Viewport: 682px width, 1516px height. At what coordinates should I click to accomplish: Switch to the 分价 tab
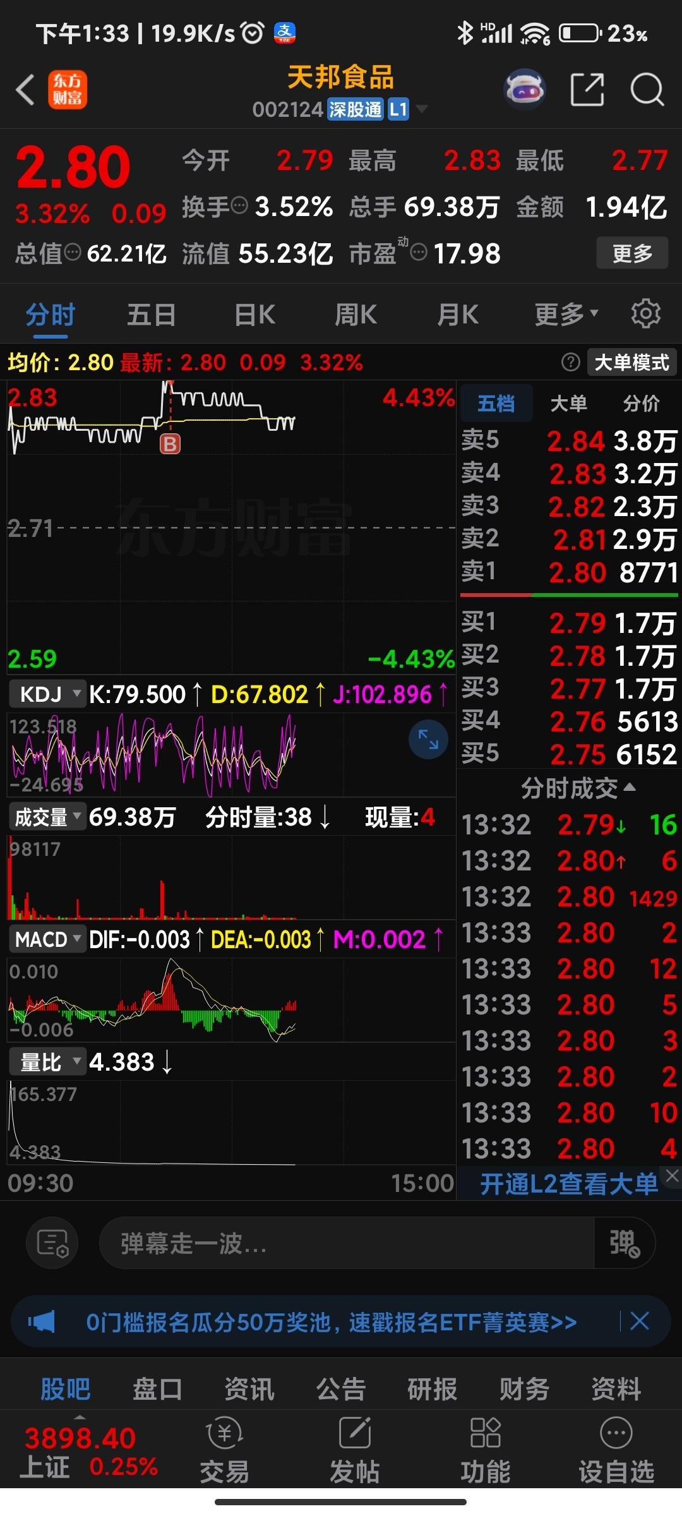tap(641, 403)
